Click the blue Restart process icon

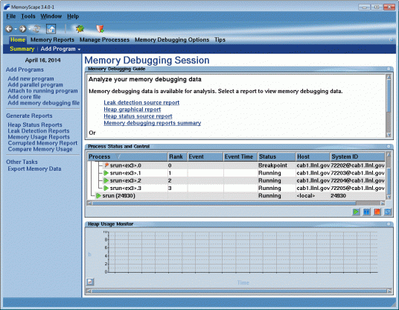388,212
